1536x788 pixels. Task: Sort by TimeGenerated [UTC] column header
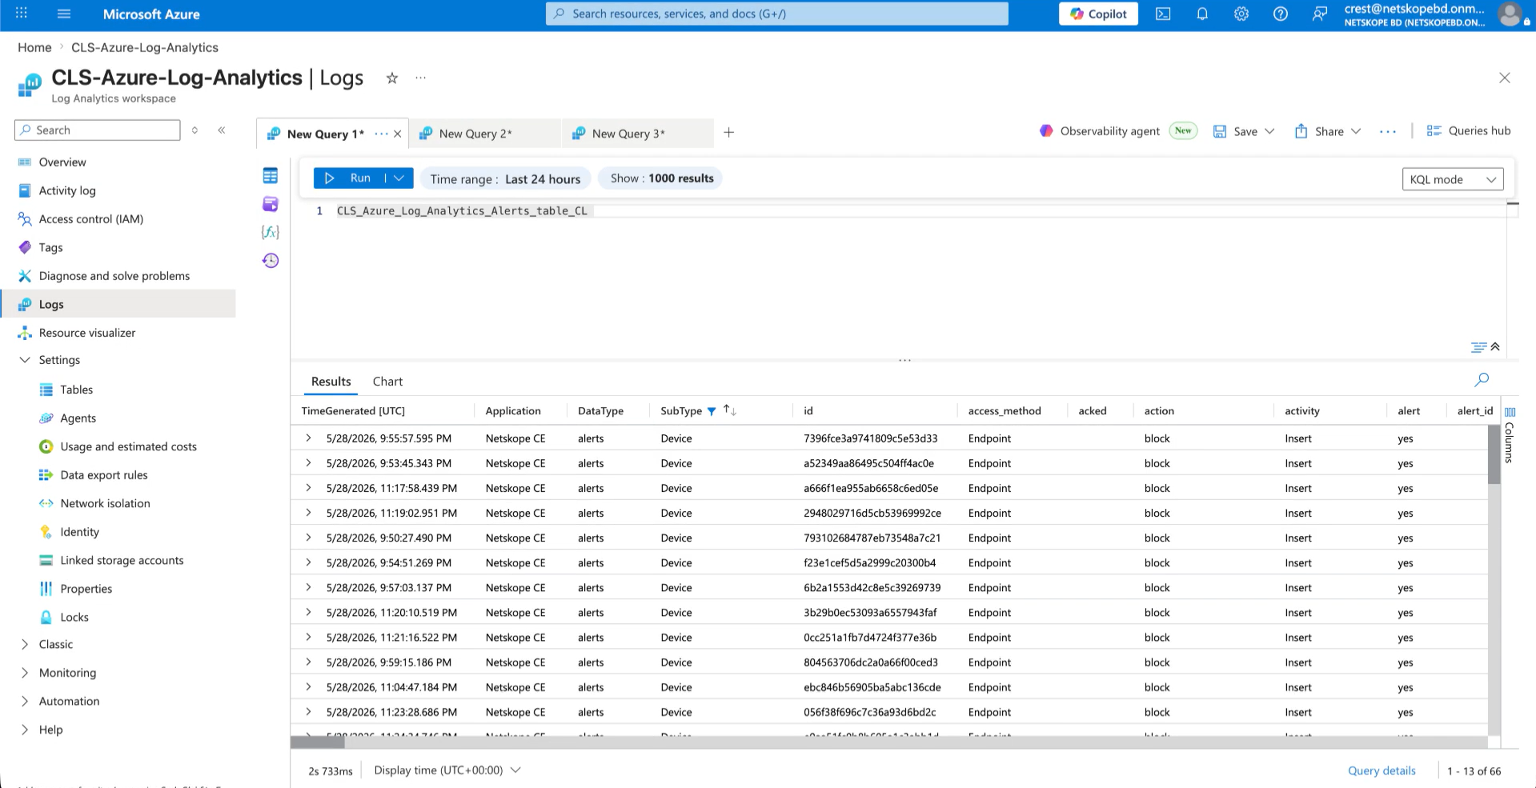click(353, 410)
